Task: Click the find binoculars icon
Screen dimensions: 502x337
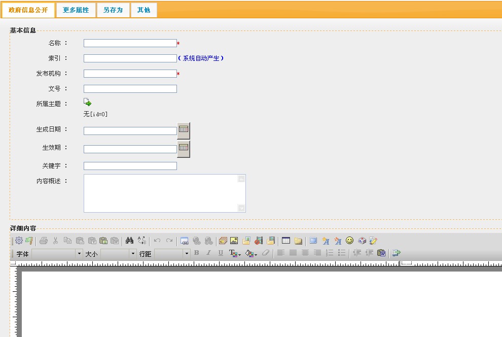Action: 129,241
